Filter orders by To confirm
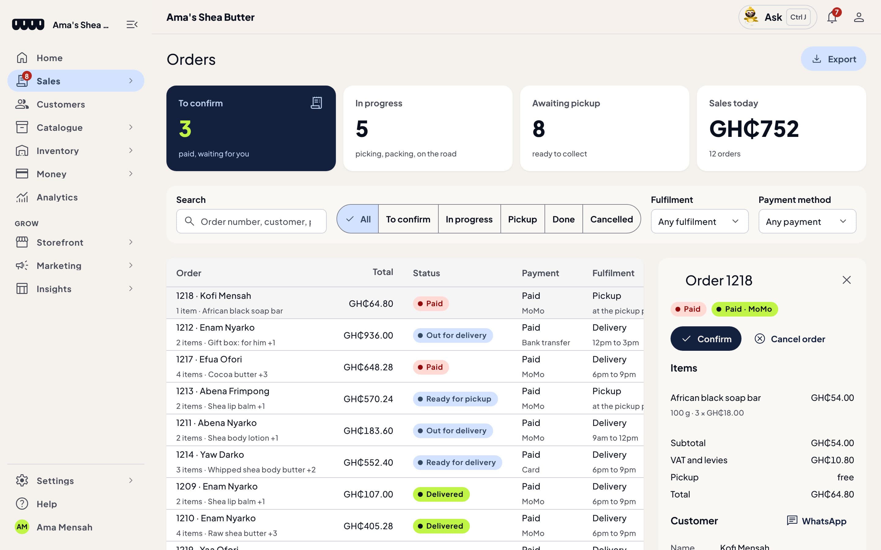This screenshot has height=550, width=881. click(408, 219)
